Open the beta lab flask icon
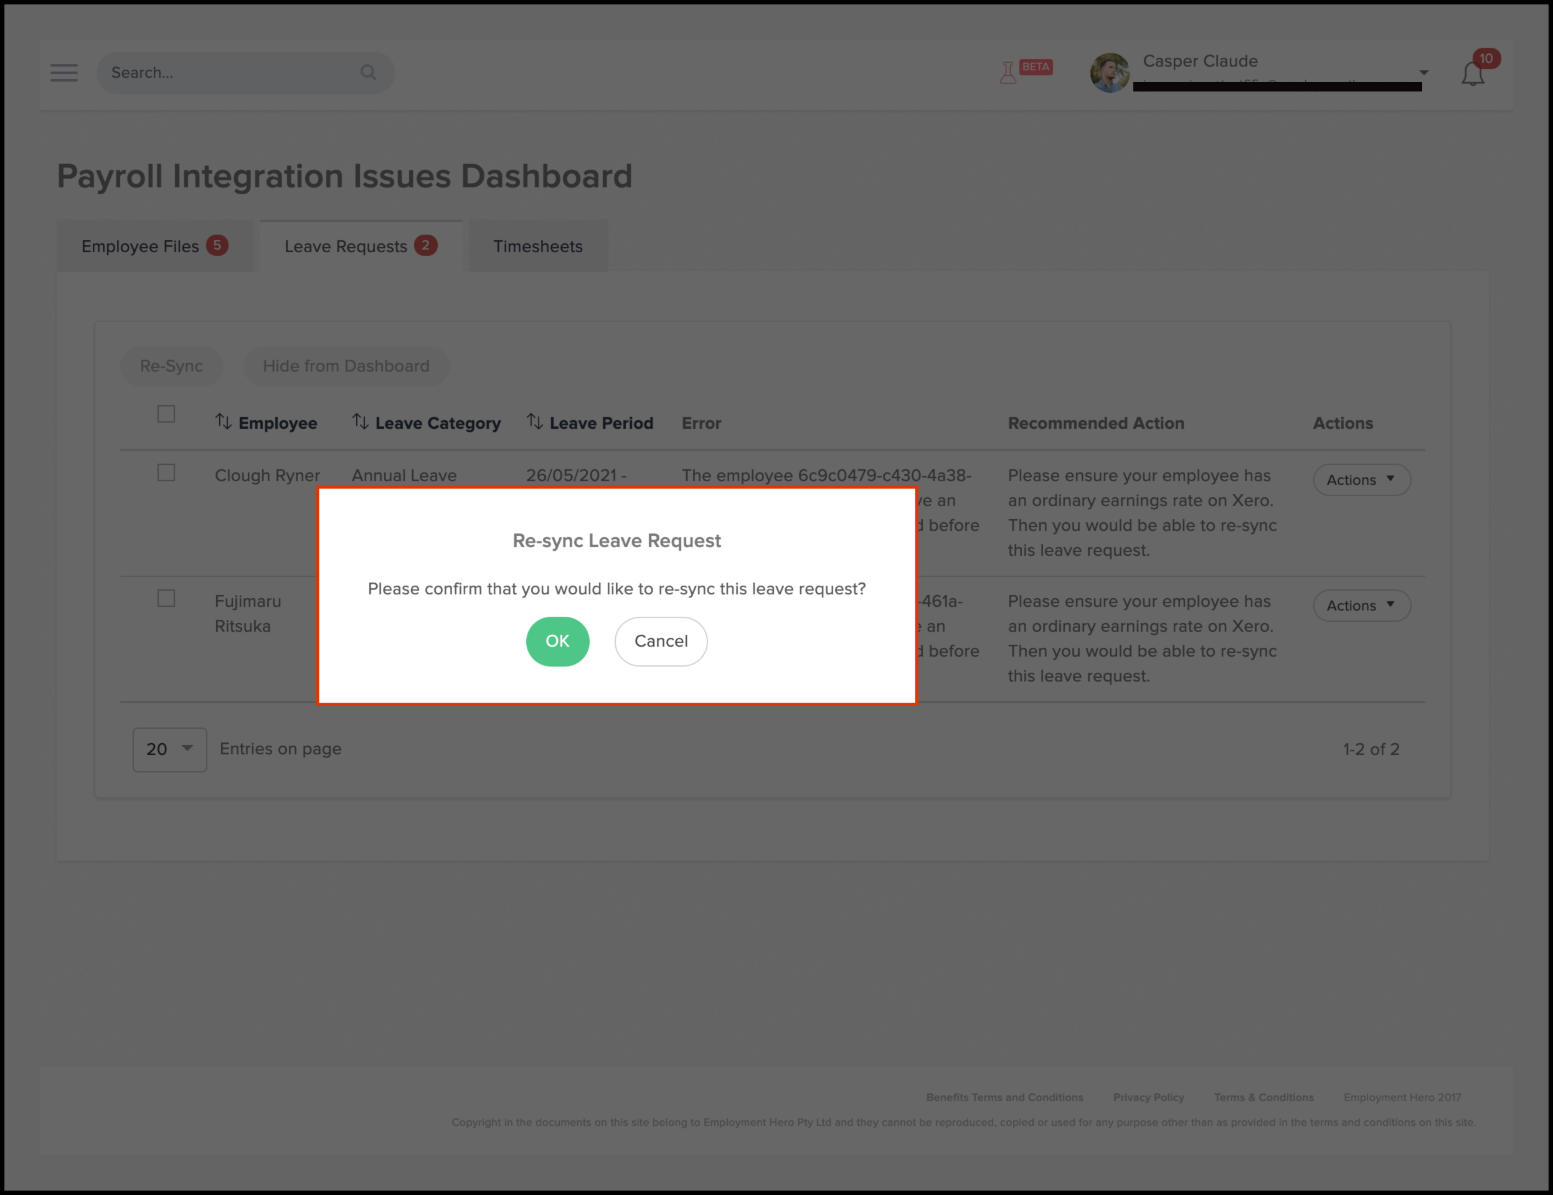1553x1195 pixels. coord(1008,73)
